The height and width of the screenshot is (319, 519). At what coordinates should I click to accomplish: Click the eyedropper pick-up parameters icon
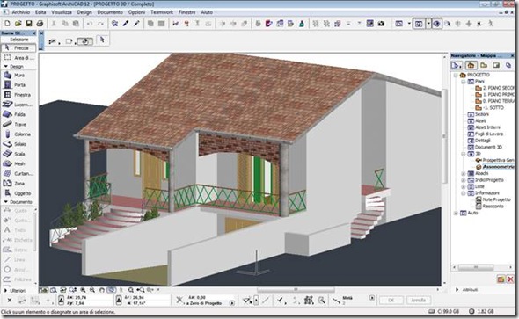pyautogui.click(x=126, y=24)
